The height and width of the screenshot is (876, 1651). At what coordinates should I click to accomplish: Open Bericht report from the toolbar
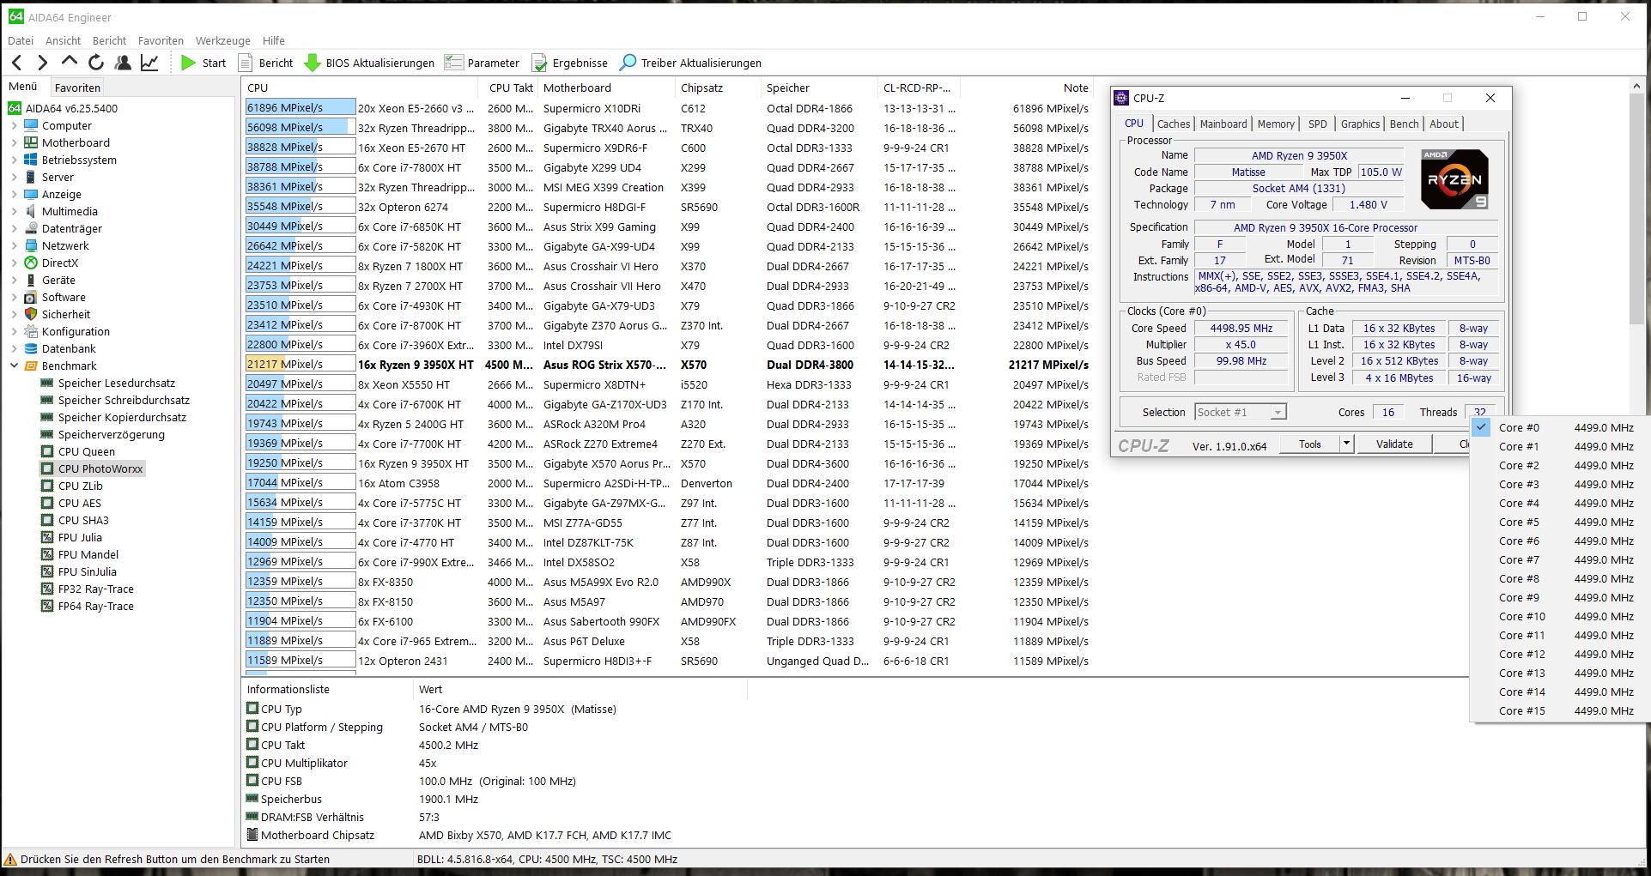click(266, 63)
